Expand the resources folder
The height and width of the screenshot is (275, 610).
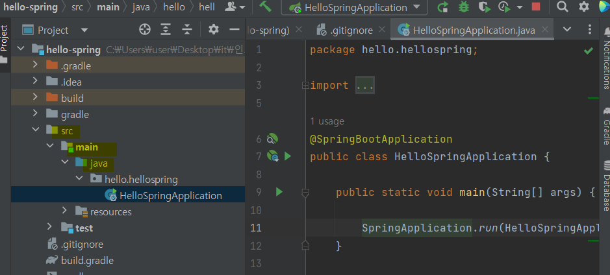tap(64, 211)
